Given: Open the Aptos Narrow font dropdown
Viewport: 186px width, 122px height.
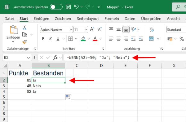Looking at the screenshot, I should click(x=56, y=30).
